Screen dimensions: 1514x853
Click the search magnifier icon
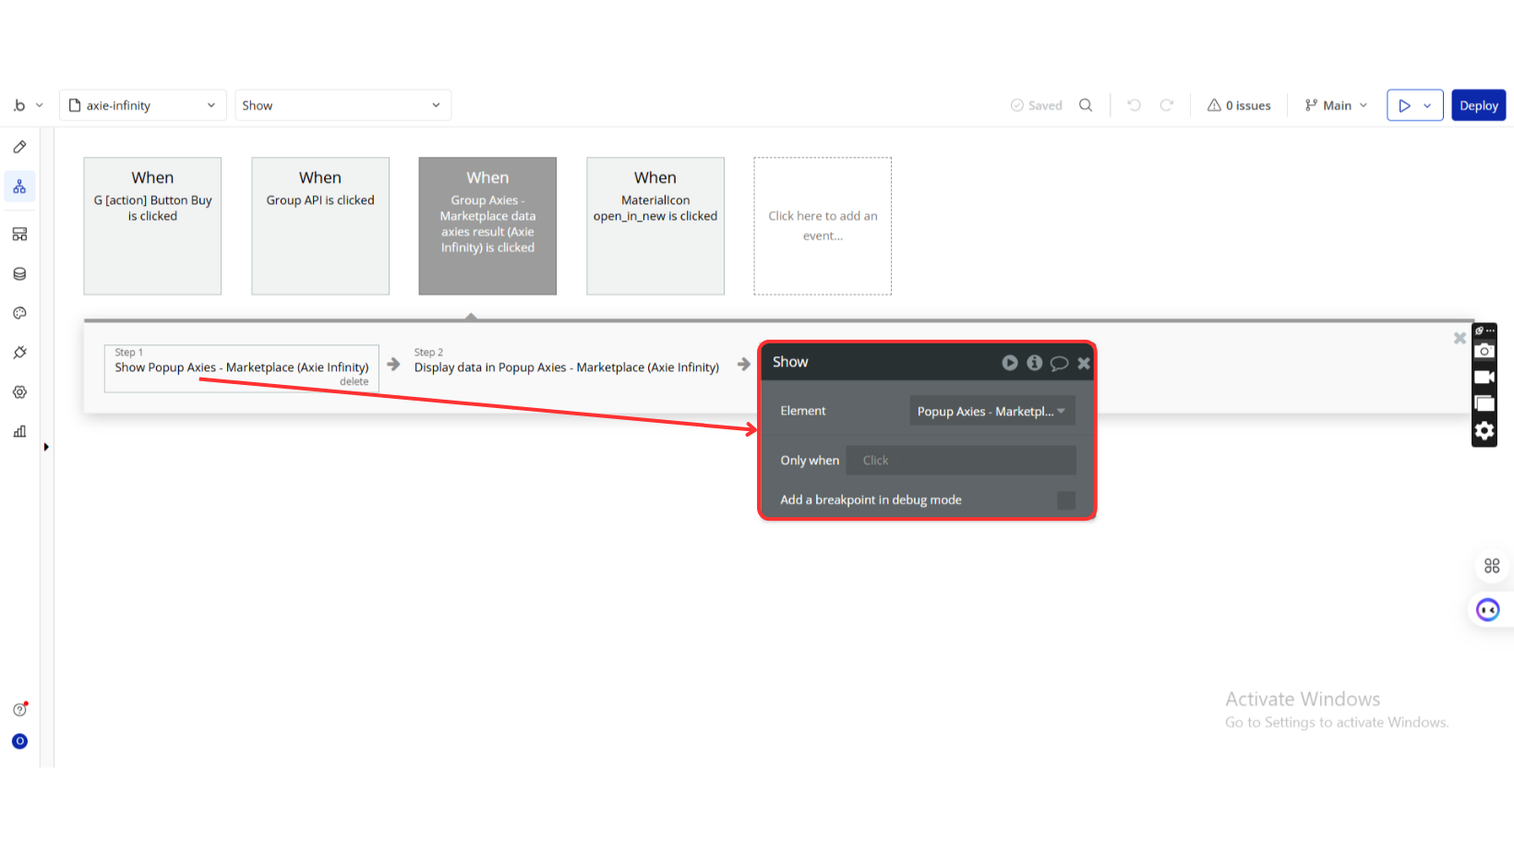coord(1086,105)
